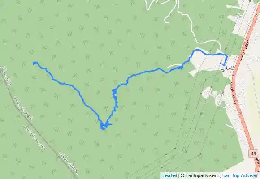Click the blue track where it bends north of village
The width and height of the screenshot is (260, 179).
coord(195,51)
